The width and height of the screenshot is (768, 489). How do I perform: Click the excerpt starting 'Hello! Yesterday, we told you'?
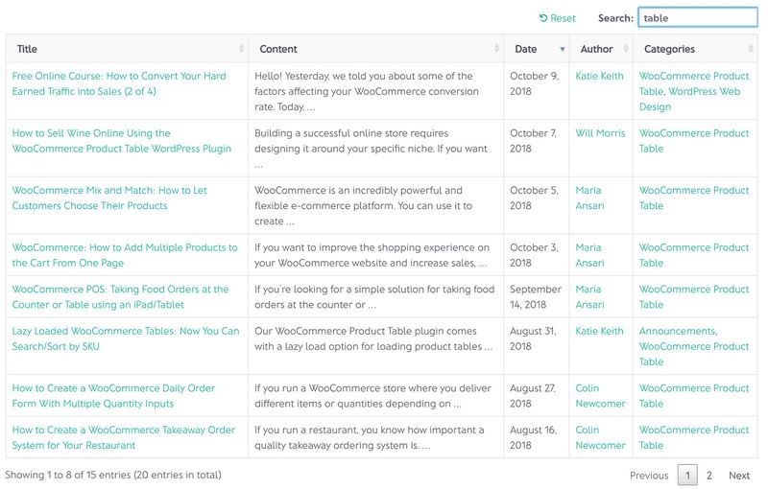367,91
